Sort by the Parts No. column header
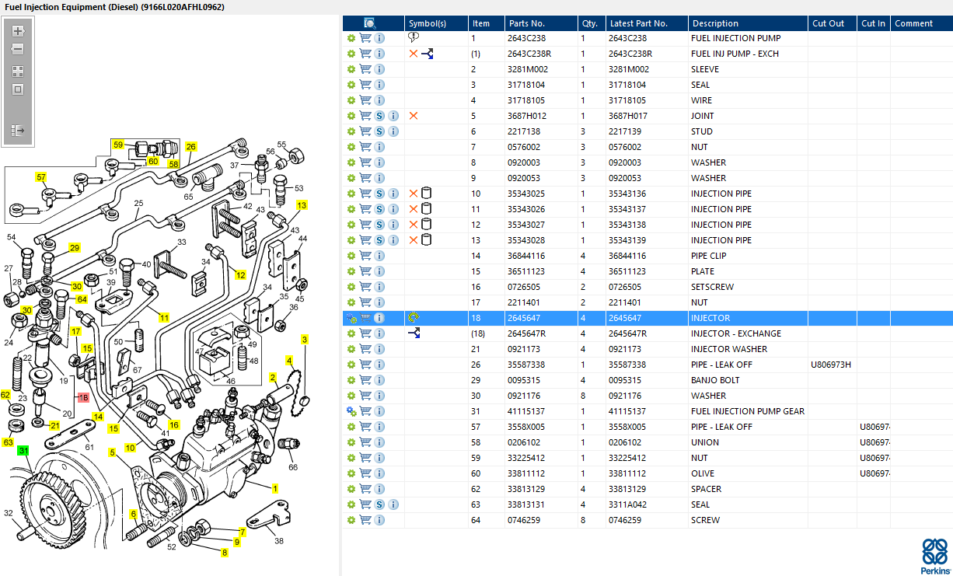953x576 pixels. (526, 23)
